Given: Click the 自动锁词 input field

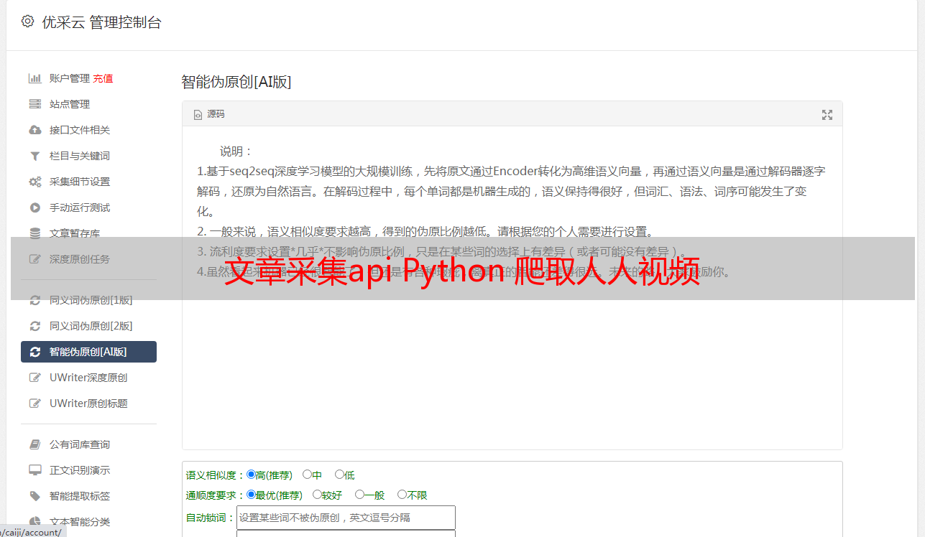Looking at the screenshot, I should pyautogui.click(x=346, y=518).
